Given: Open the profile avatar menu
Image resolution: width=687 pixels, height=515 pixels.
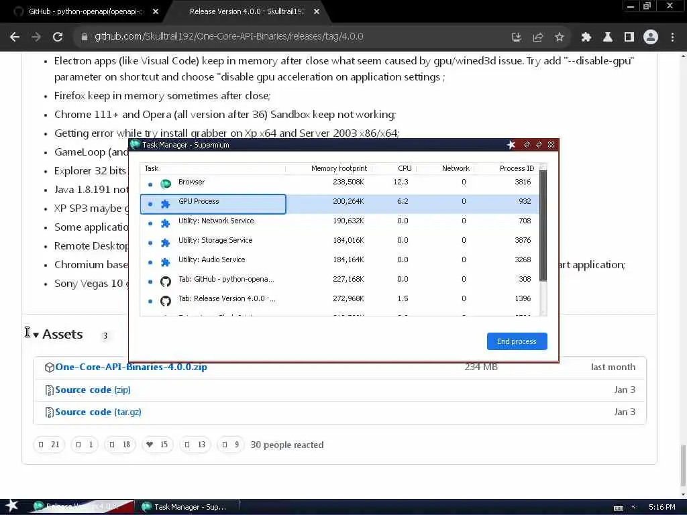Looking at the screenshot, I should tap(651, 38).
